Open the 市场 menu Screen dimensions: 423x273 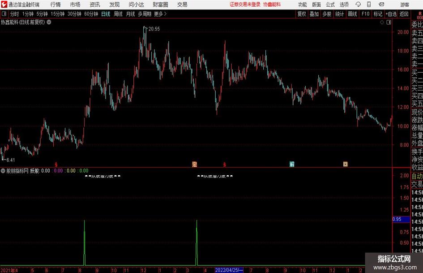pos(75,4)
